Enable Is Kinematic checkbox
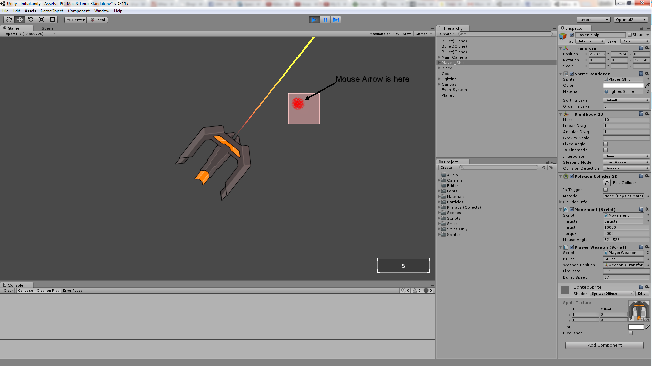Screen dimensions: 652x366 (606, 150)
